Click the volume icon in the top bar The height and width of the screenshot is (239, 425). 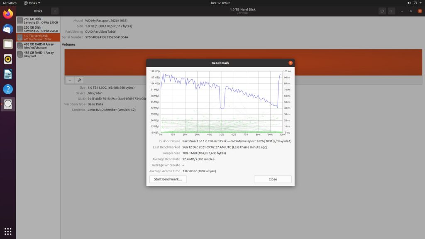coord(409,3)
